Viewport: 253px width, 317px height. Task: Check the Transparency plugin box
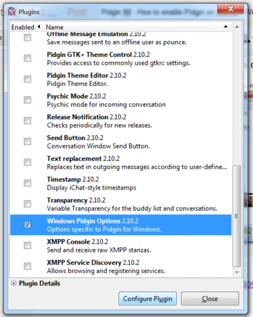click(x=27, y=204)
